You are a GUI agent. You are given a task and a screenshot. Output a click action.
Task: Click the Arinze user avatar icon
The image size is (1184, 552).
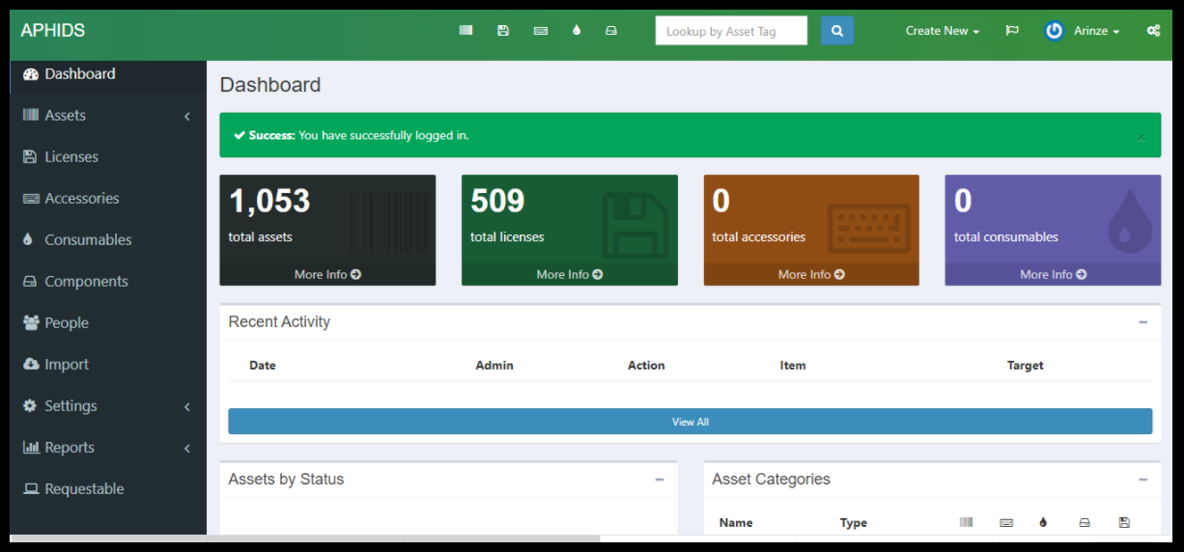[x=1055, y=31]
